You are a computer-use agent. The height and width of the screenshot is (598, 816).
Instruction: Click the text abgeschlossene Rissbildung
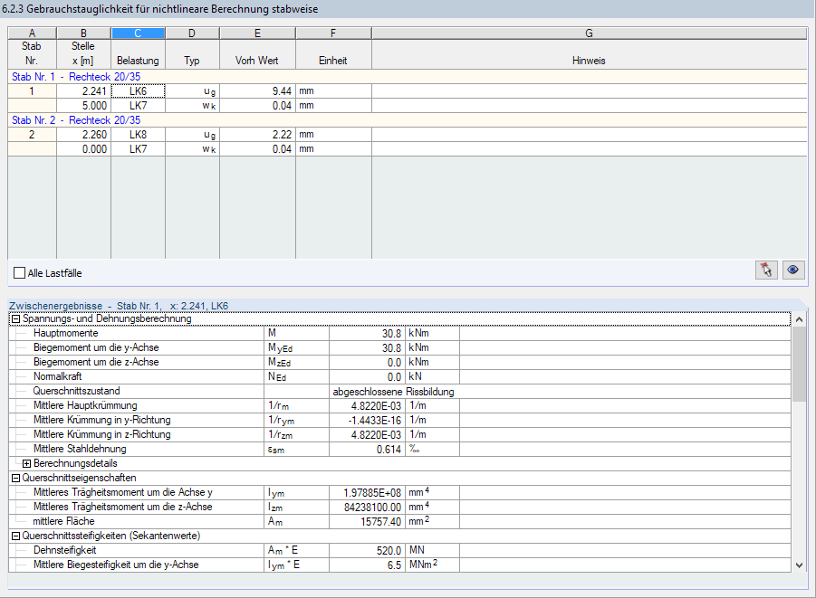(x=393, y=392)
